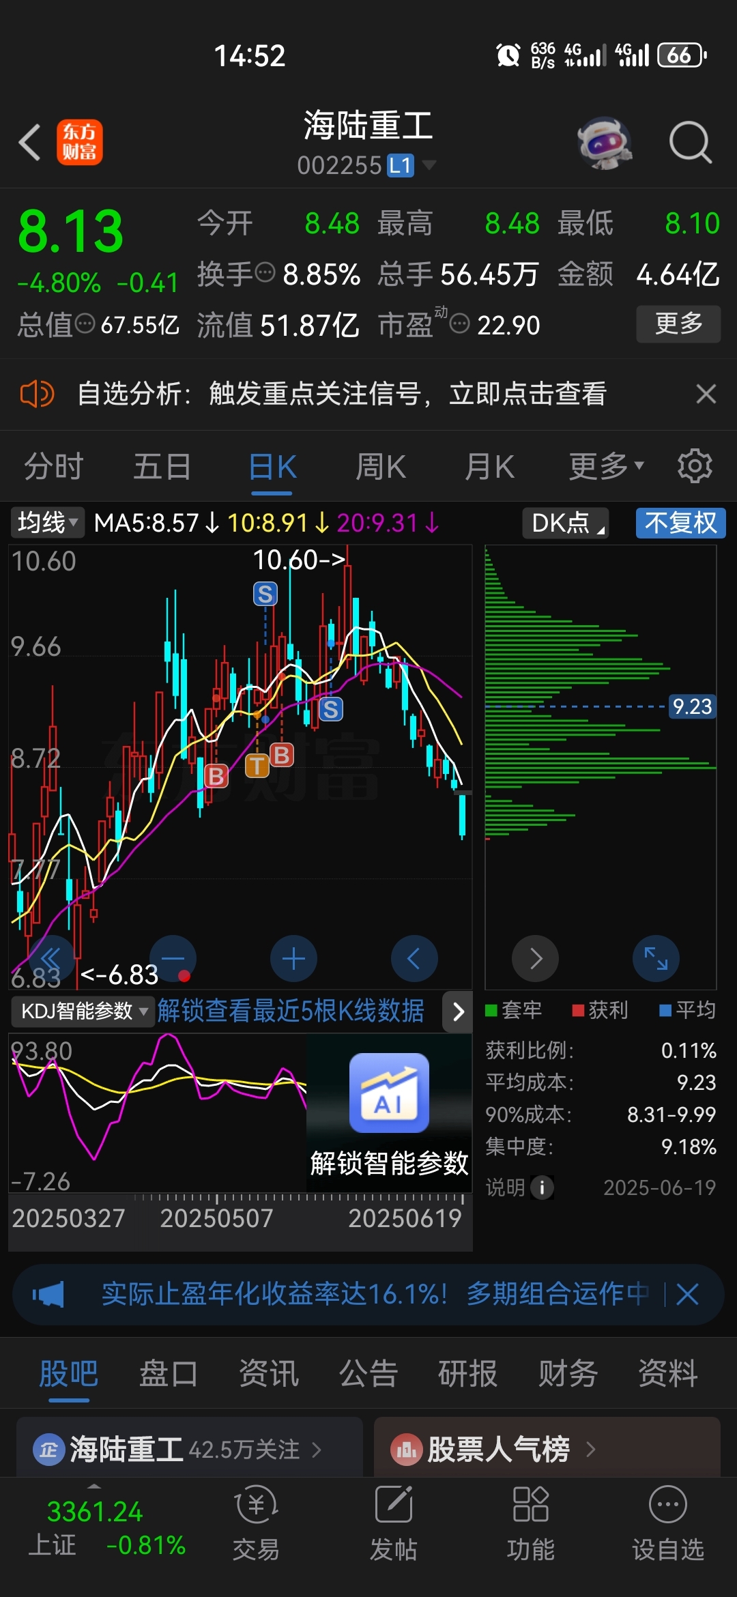Tap the orange T marker on chart
The height and width of the screenshot is (1597, 737).
[x=257, y=766]
